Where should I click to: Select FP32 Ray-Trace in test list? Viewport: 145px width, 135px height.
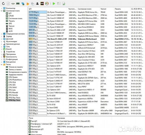tap(14, 97)
